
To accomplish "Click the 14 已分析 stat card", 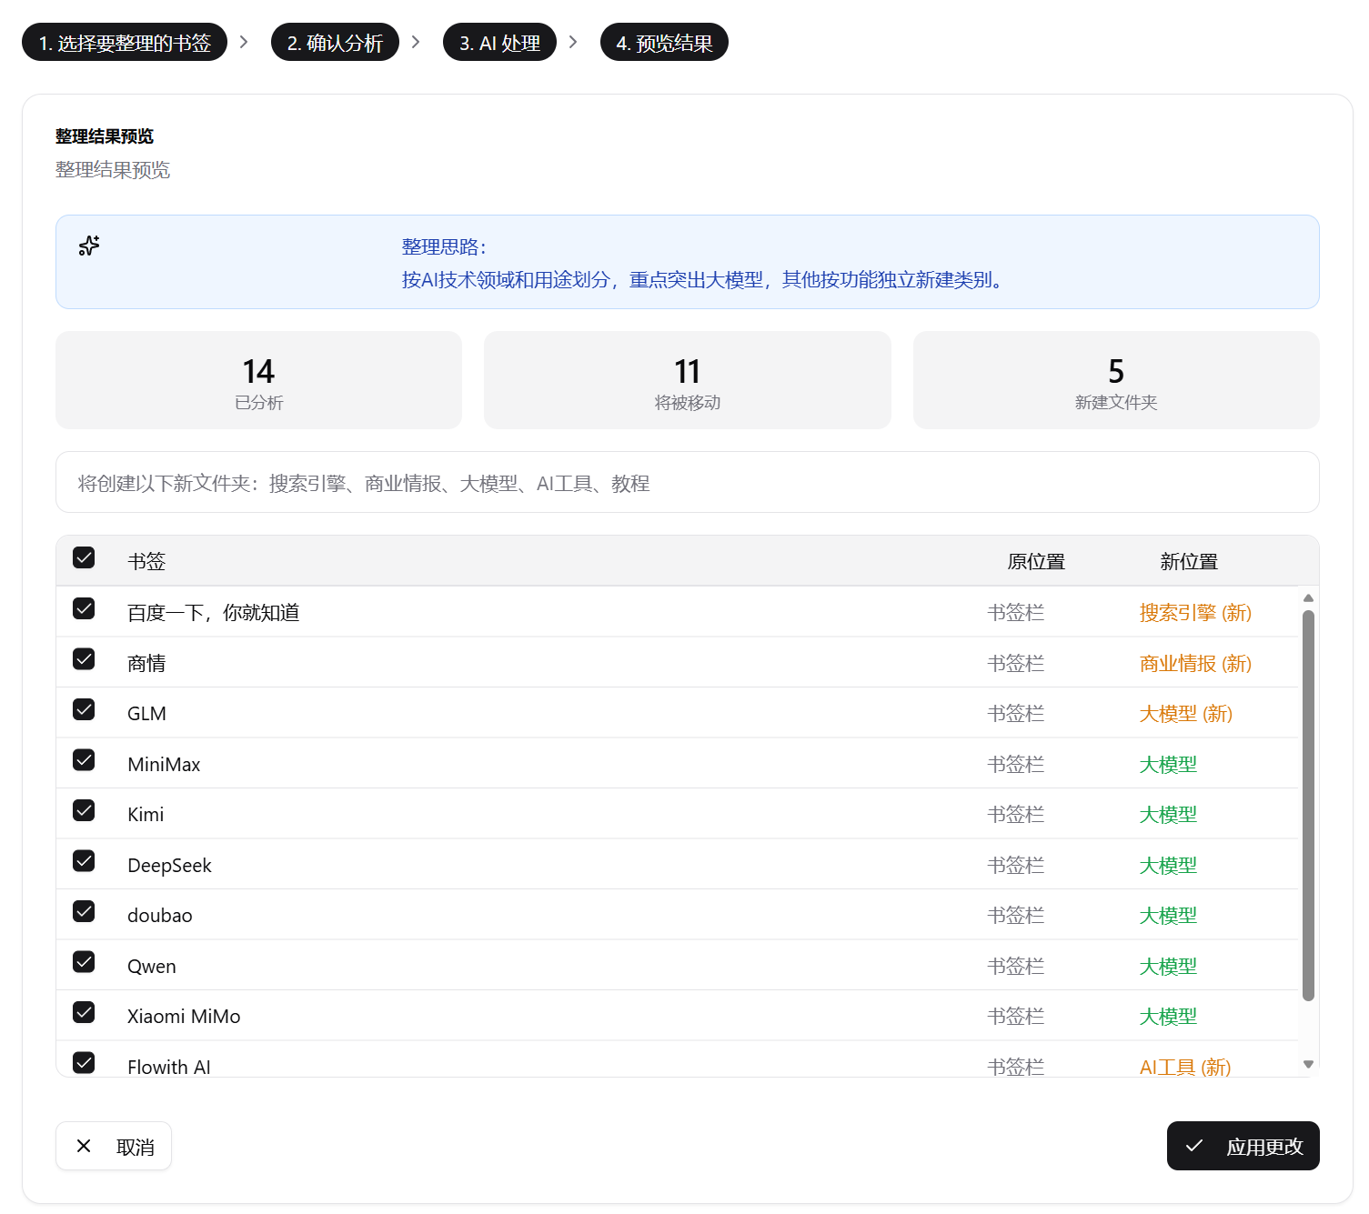I will pyautogui.click(x=259, y=380).
